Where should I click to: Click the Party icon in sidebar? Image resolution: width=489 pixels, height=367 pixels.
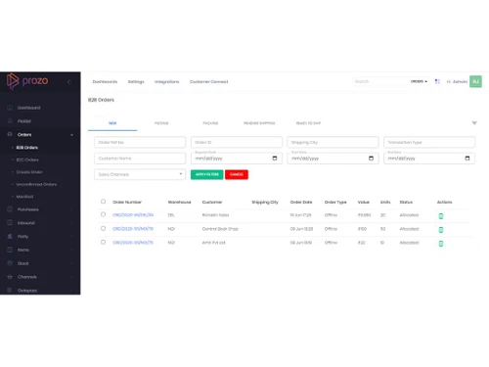pos(10,236)
